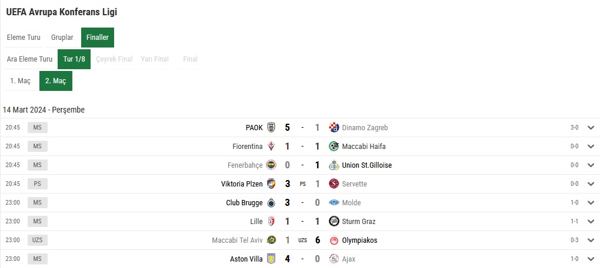600x268 pixels.
Task: Click the Union St.Gilloise crest
Action: click(334, 165)
